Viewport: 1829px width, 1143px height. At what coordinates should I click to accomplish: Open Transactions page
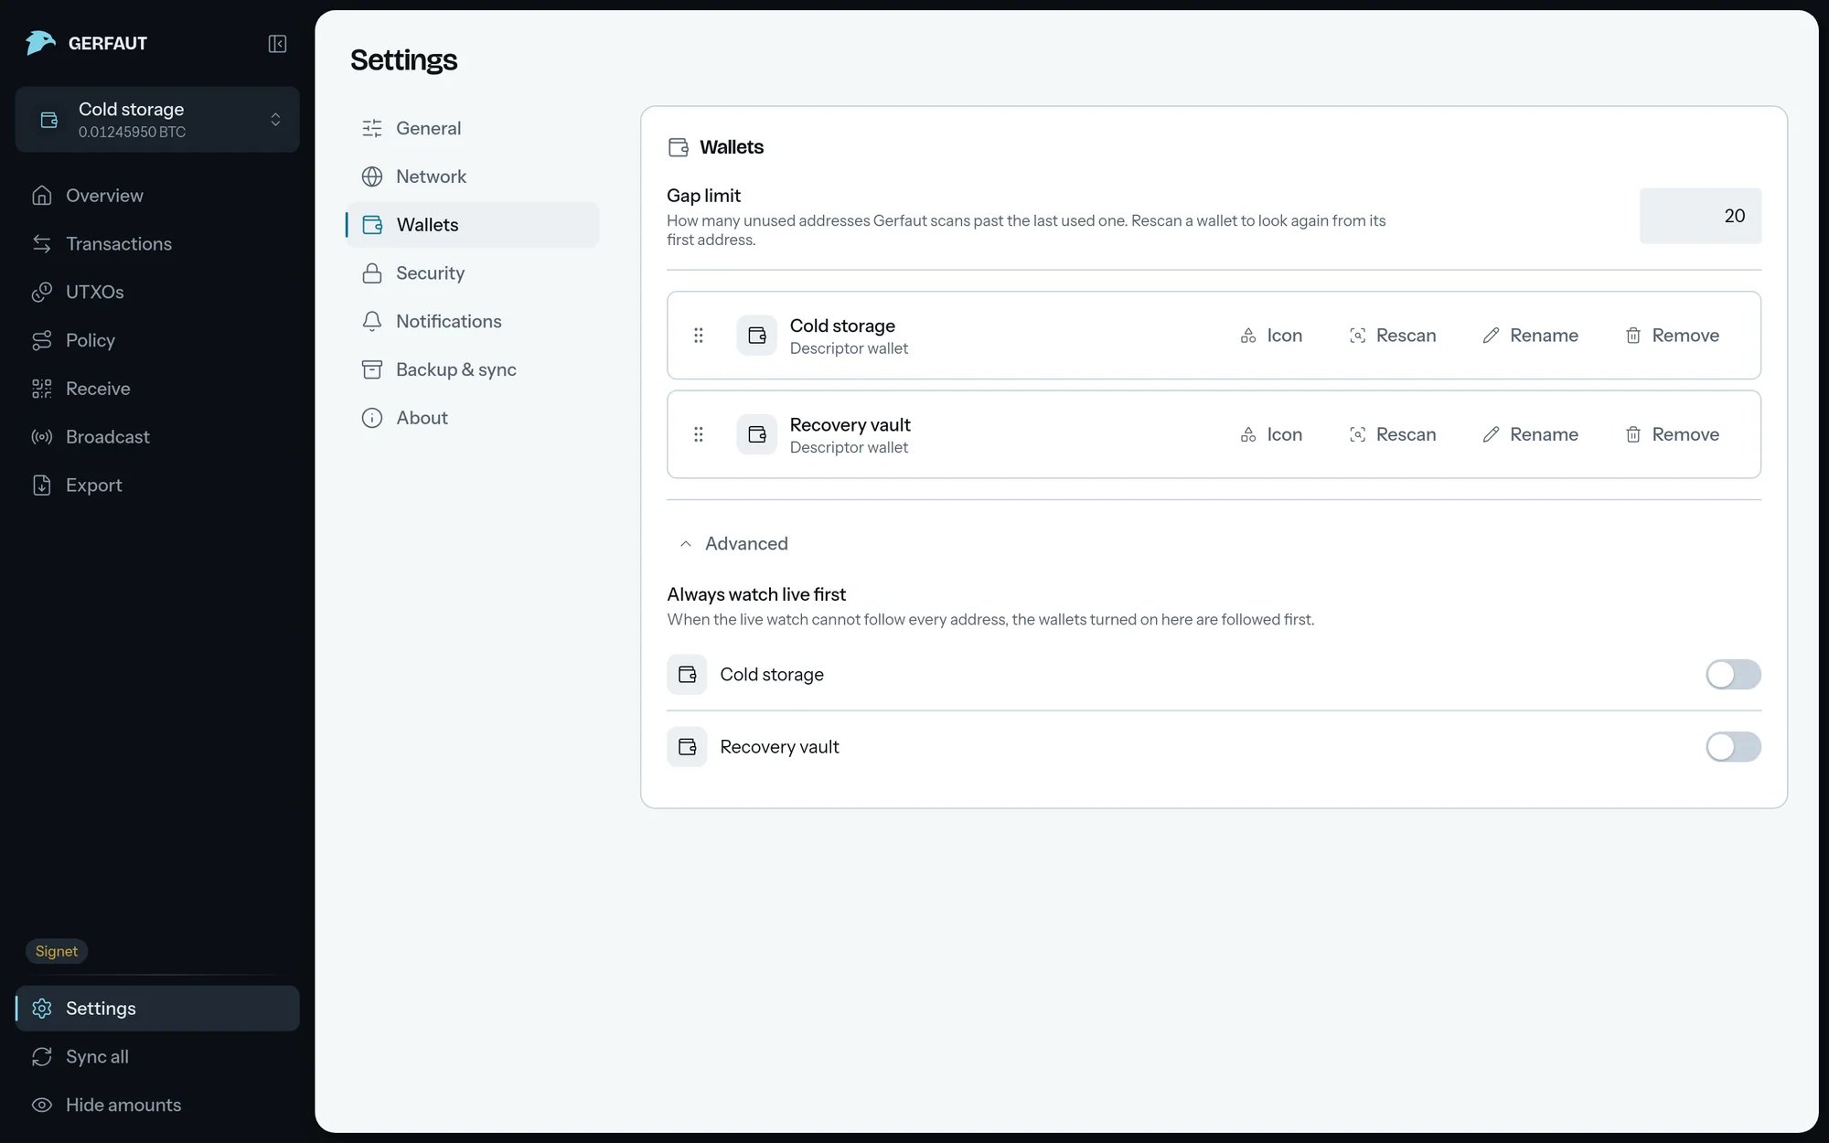click(x=157, y=243)
